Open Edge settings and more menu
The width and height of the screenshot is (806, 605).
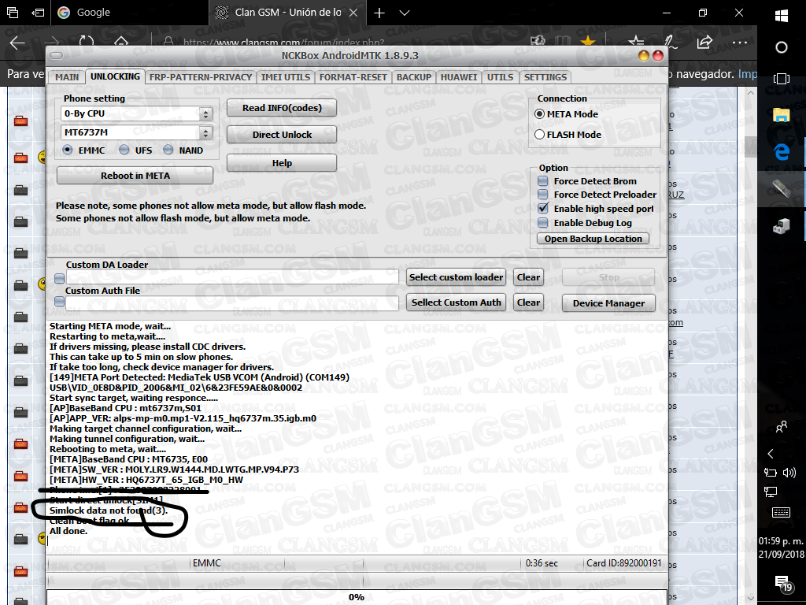click(x=739, y=43)
